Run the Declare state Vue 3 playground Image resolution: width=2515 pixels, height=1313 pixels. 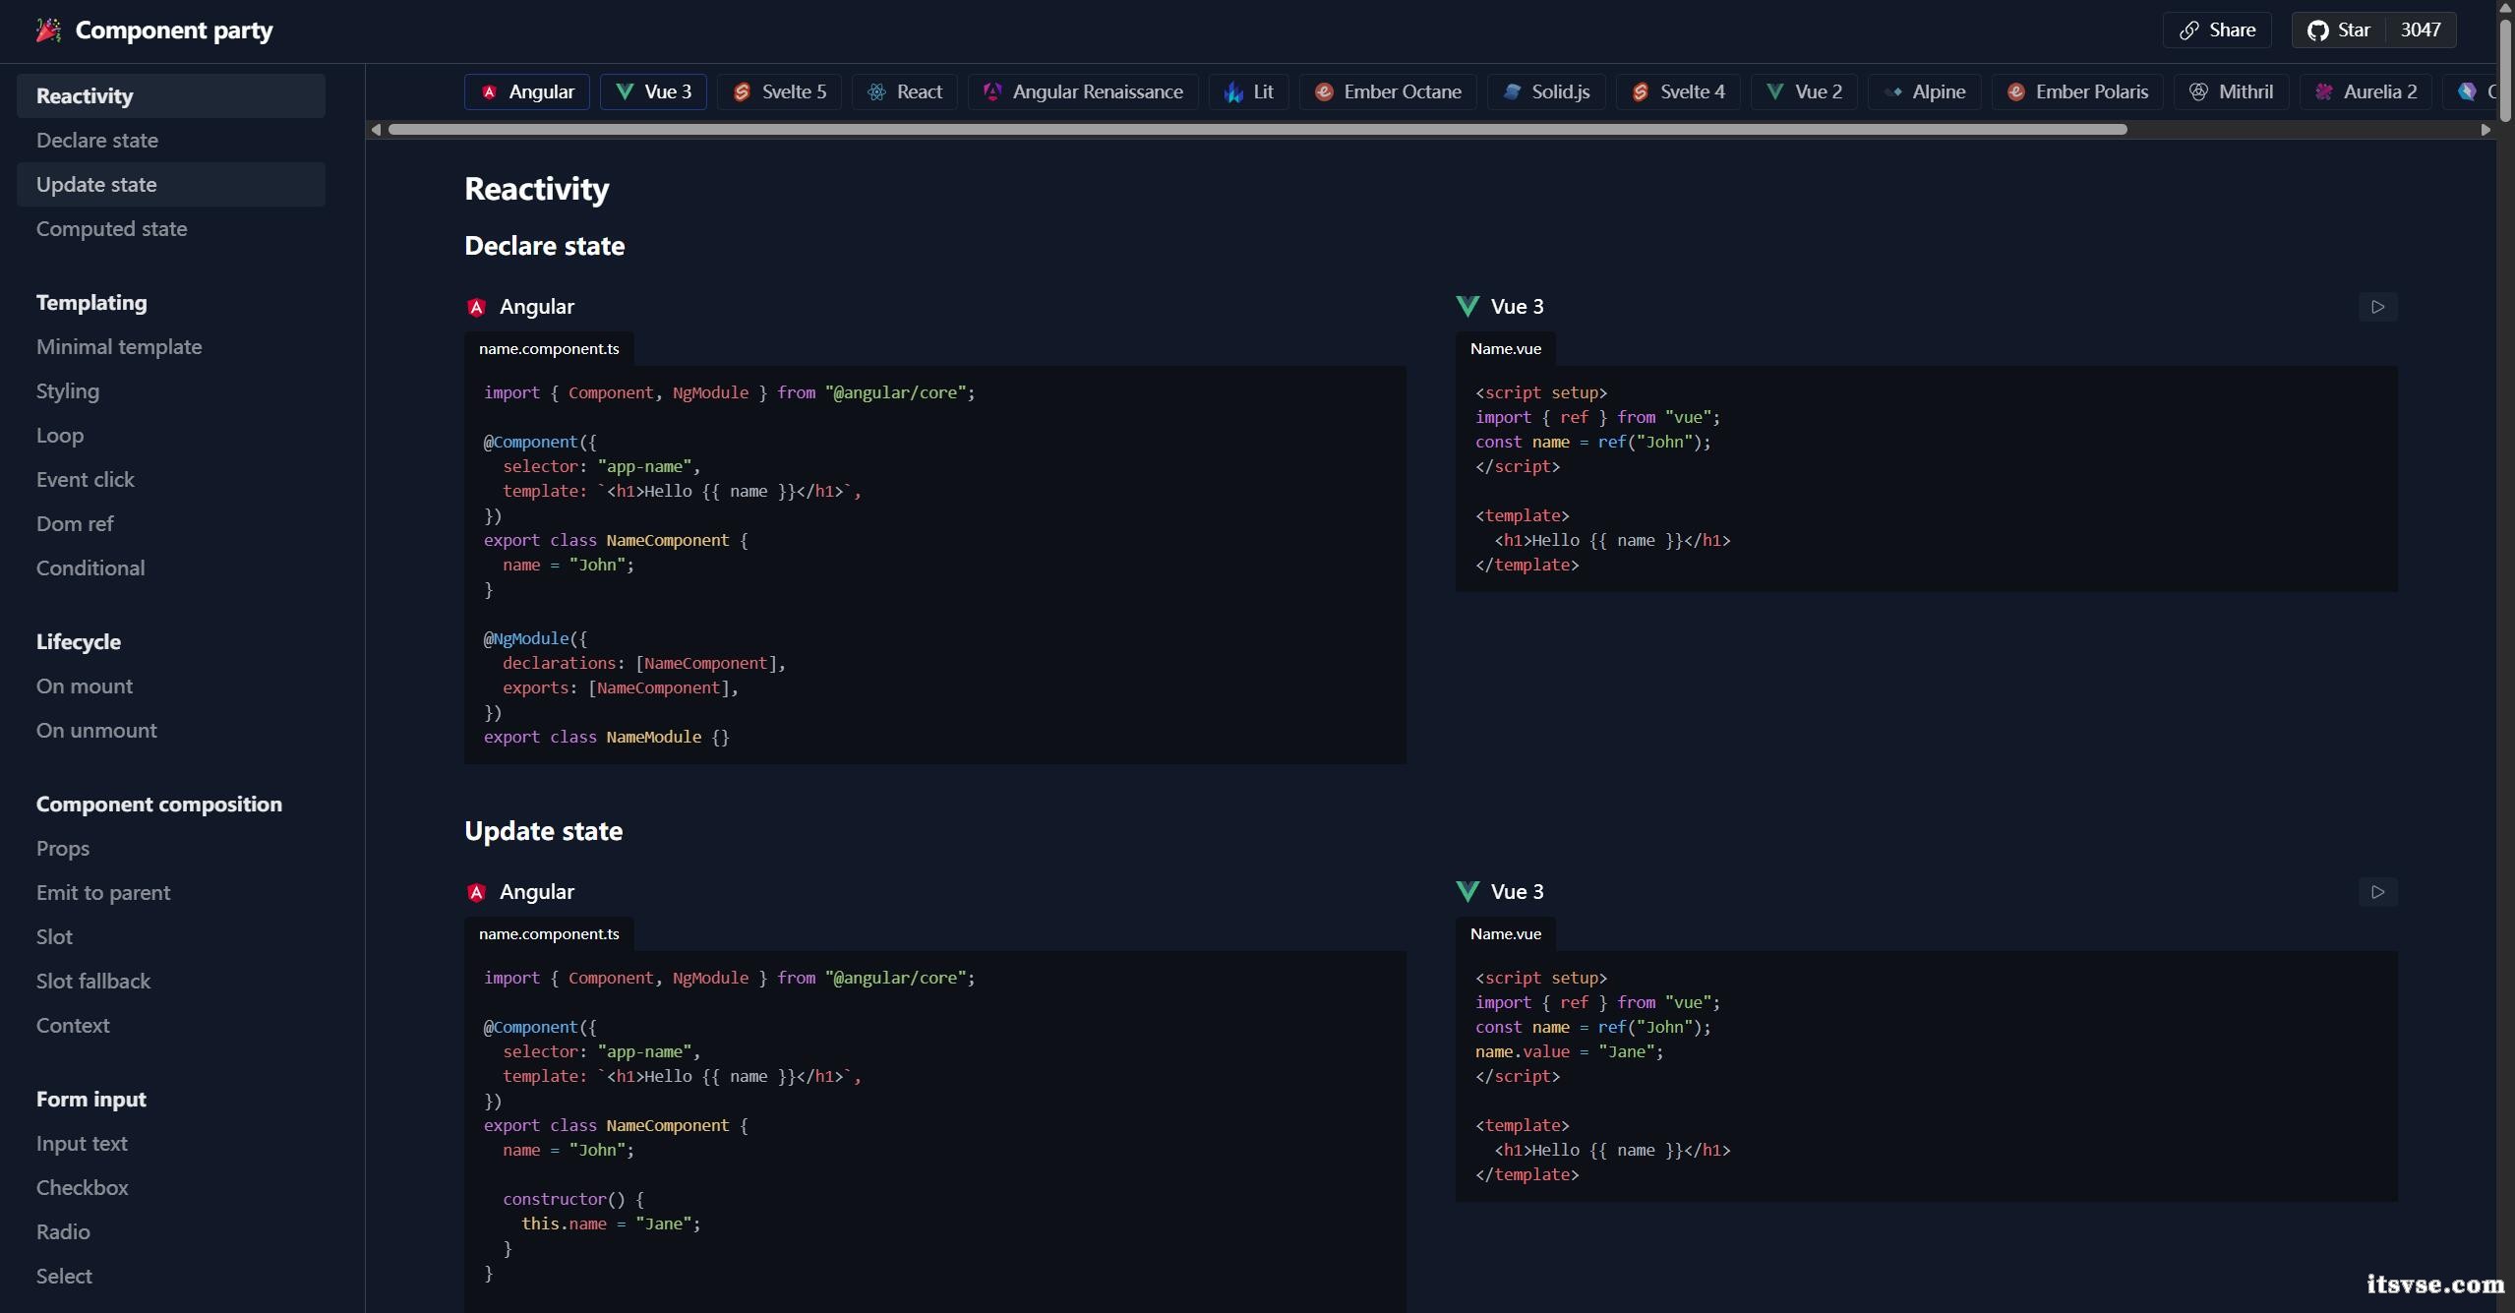click(x=2377, y=307)
